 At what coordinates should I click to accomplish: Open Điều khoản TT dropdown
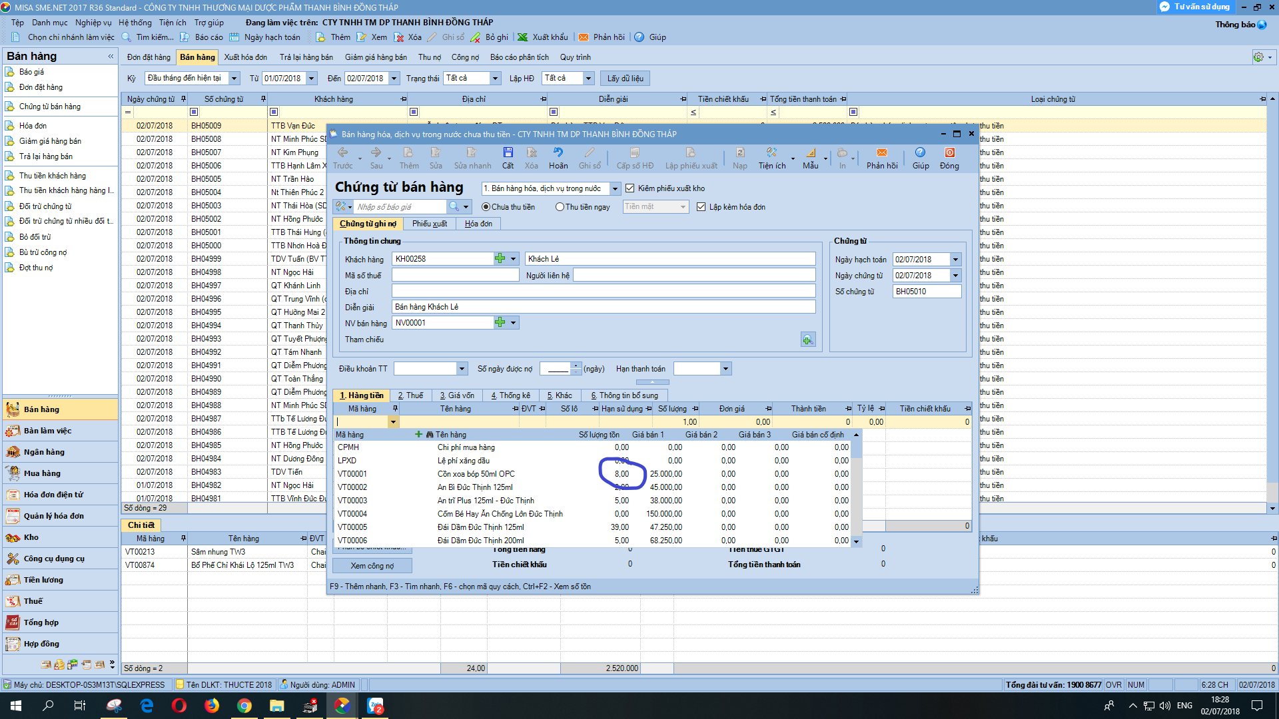click(x=462, y=369)
